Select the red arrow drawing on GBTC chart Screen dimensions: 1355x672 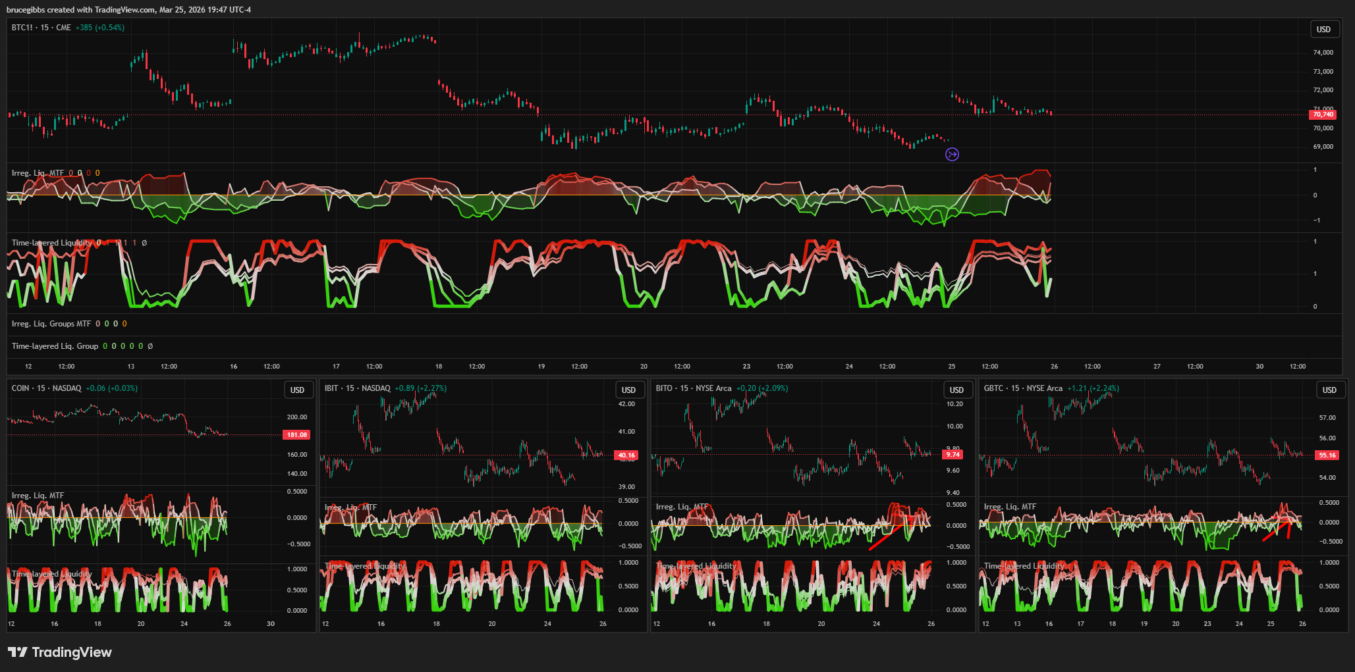(x=1277, y=530)
